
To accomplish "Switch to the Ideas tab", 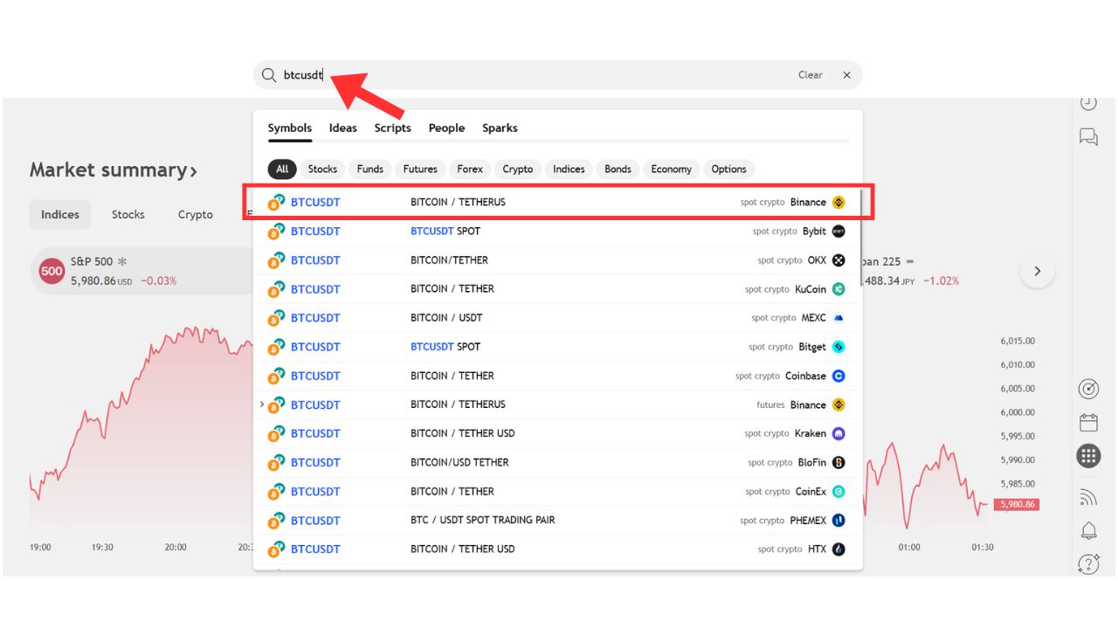I will (x=343, y=128).
